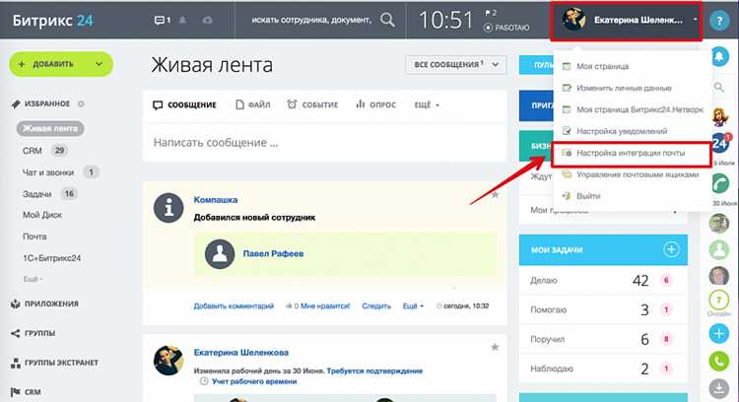Expand Ещё in the left favorites menu
This screenshot has height=402, width=739.
click(33, 279)
